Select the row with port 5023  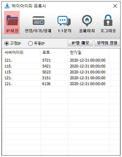coord(61,72)
